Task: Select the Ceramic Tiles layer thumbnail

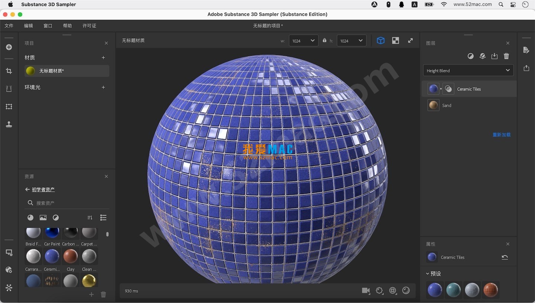Action: [433, 89]
